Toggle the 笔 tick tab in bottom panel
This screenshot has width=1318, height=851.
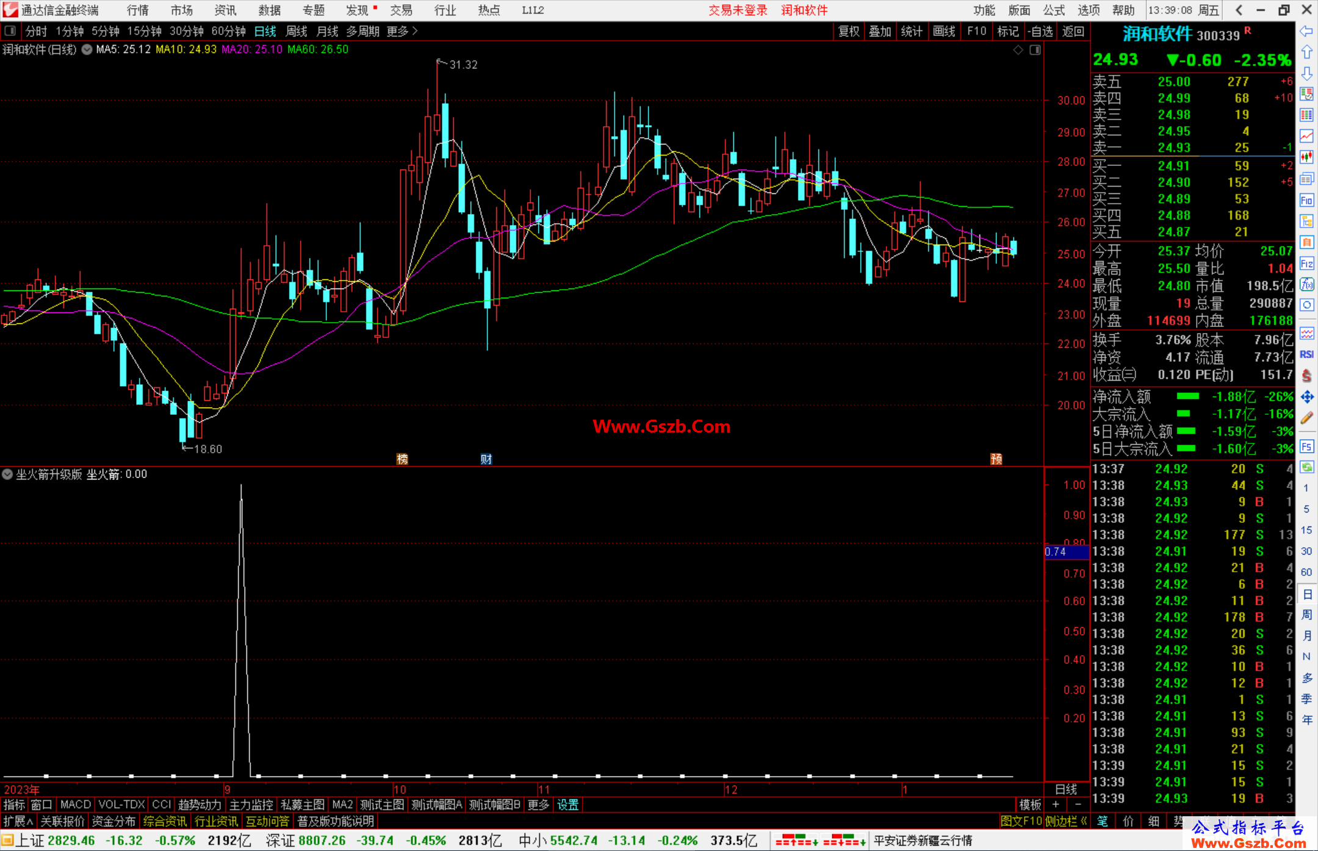point(1102,821)
